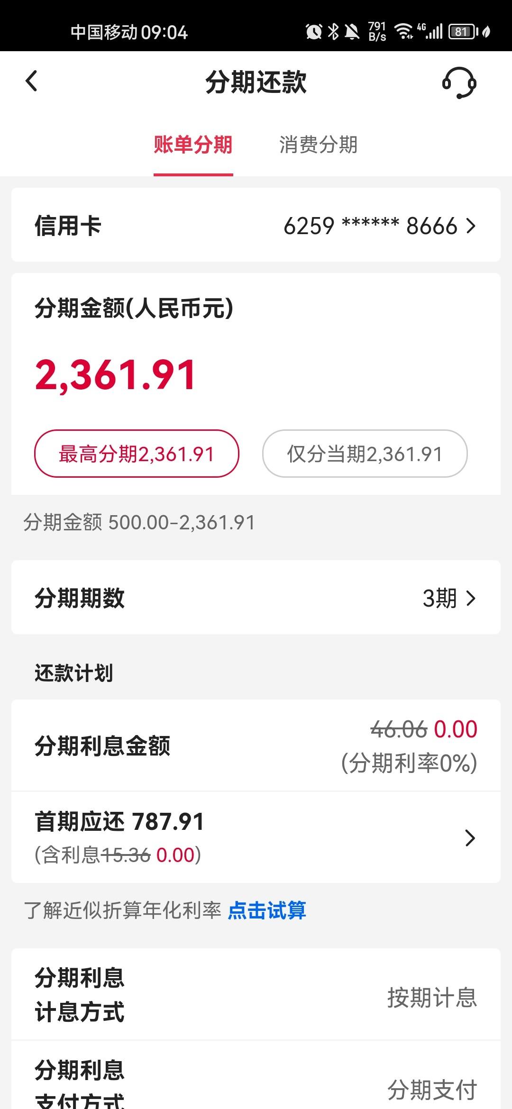Tap the Bluetooth status bar icon
The width and height of the screenshot is (512, 1109).
(x=333, y=32)
